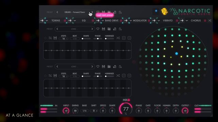218x122 pixels.
Task: Toggle EQ module power button
Action: pyautogui.click(x=93, y=21)
